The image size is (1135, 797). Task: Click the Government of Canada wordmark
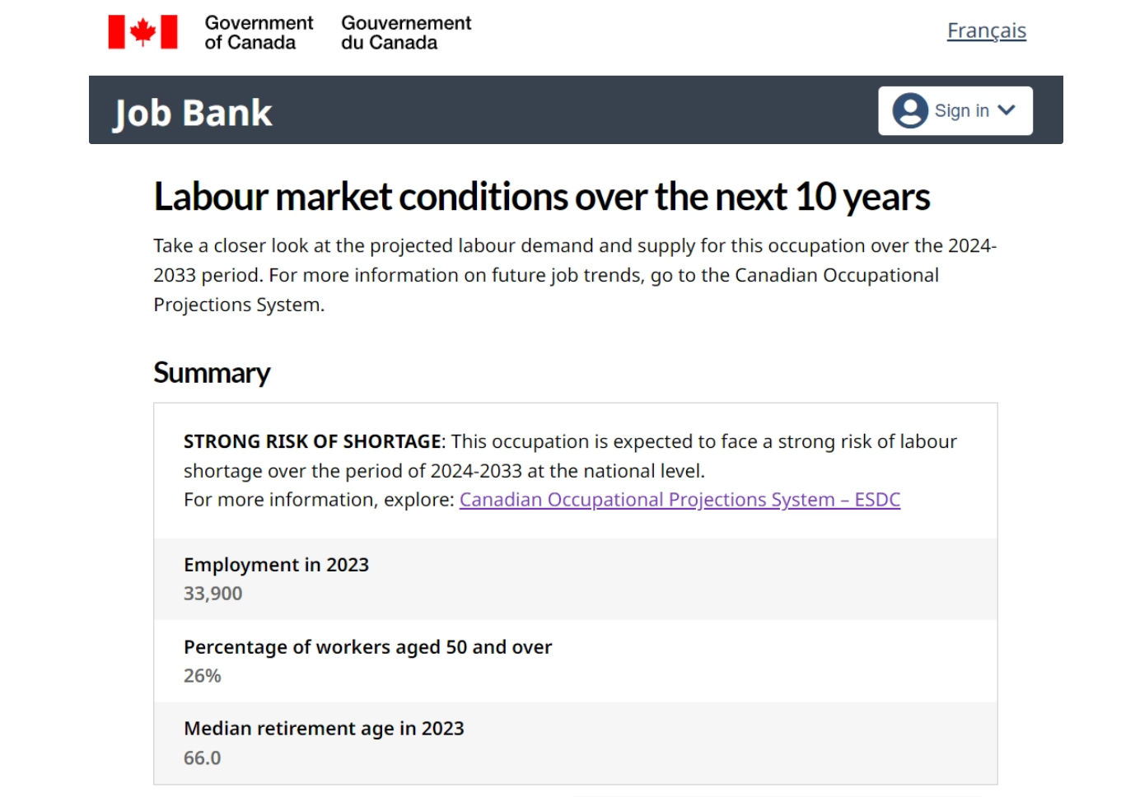pos(259,33)
